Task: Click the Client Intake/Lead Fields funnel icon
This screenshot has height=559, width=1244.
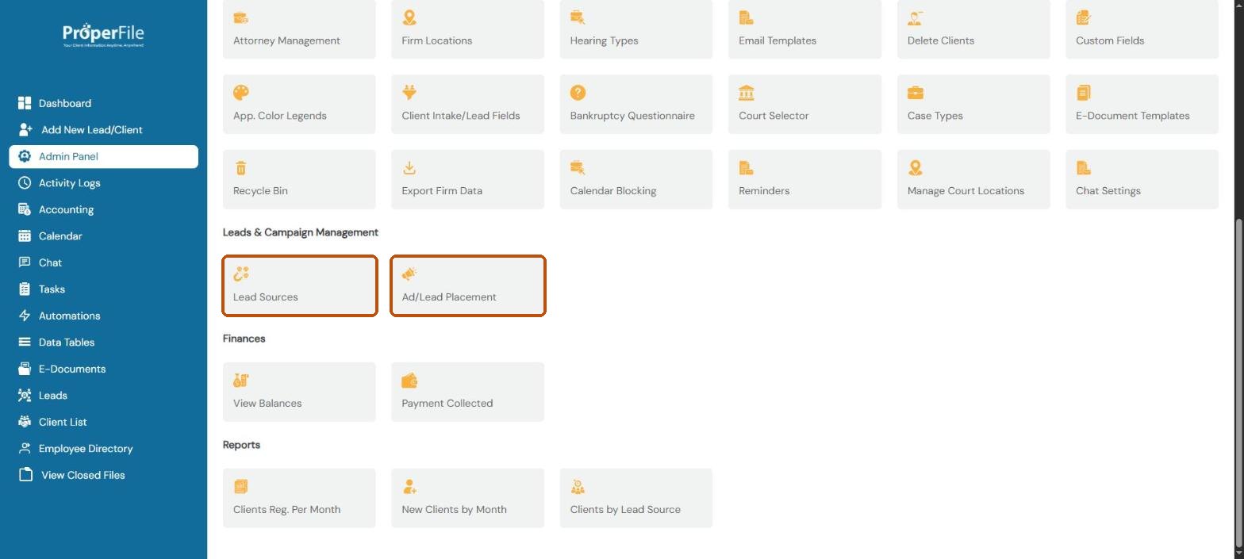Action: (x=409, y=93)
